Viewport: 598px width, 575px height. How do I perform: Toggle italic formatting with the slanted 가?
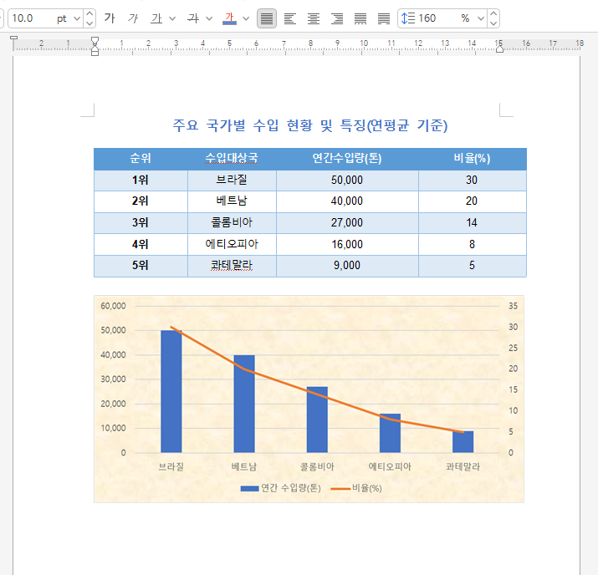coord(133,18)
